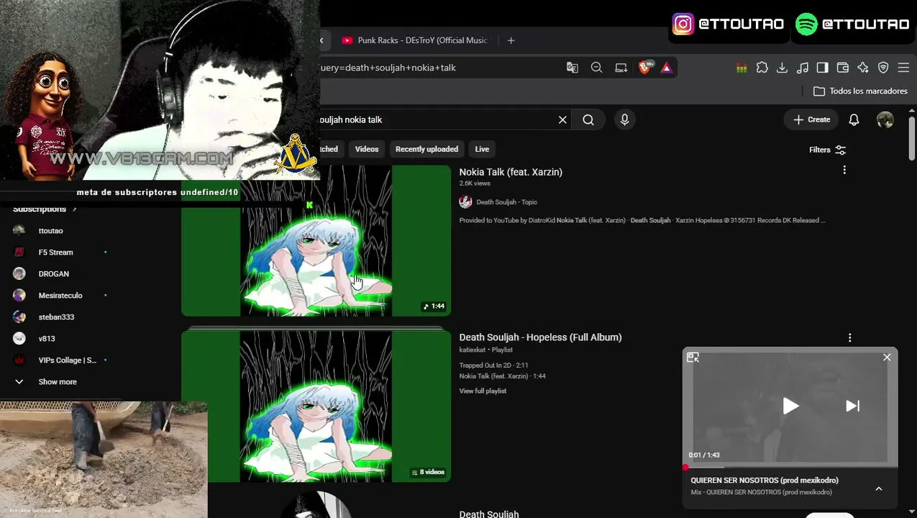The width and height of the screenshot is (917, 518).
Task: Open Death Souljah - Hopeless (Full Album) title
Action: [540, 337]
